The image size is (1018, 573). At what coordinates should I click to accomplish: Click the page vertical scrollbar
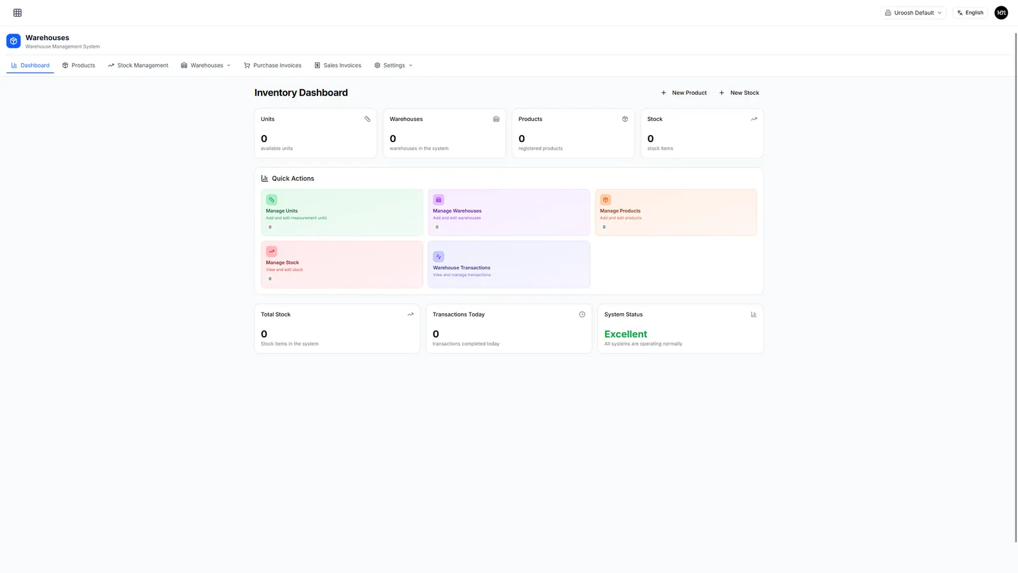click(1015, 286)
